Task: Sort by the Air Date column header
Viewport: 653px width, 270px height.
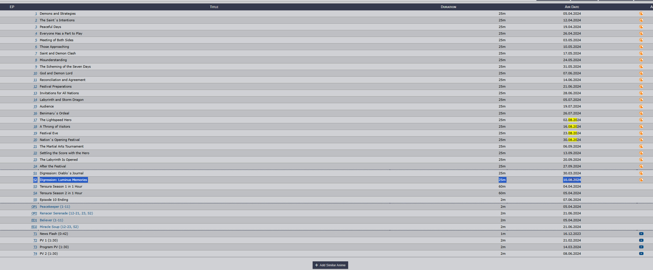Action: 572,7
